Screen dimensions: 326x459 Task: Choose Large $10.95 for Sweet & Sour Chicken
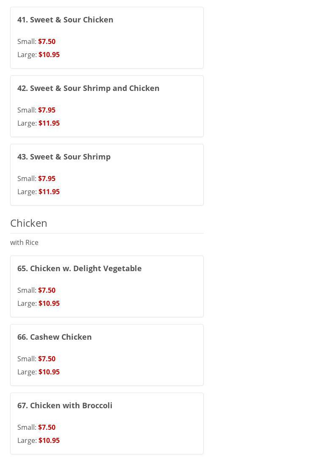[x=39, y=55]
